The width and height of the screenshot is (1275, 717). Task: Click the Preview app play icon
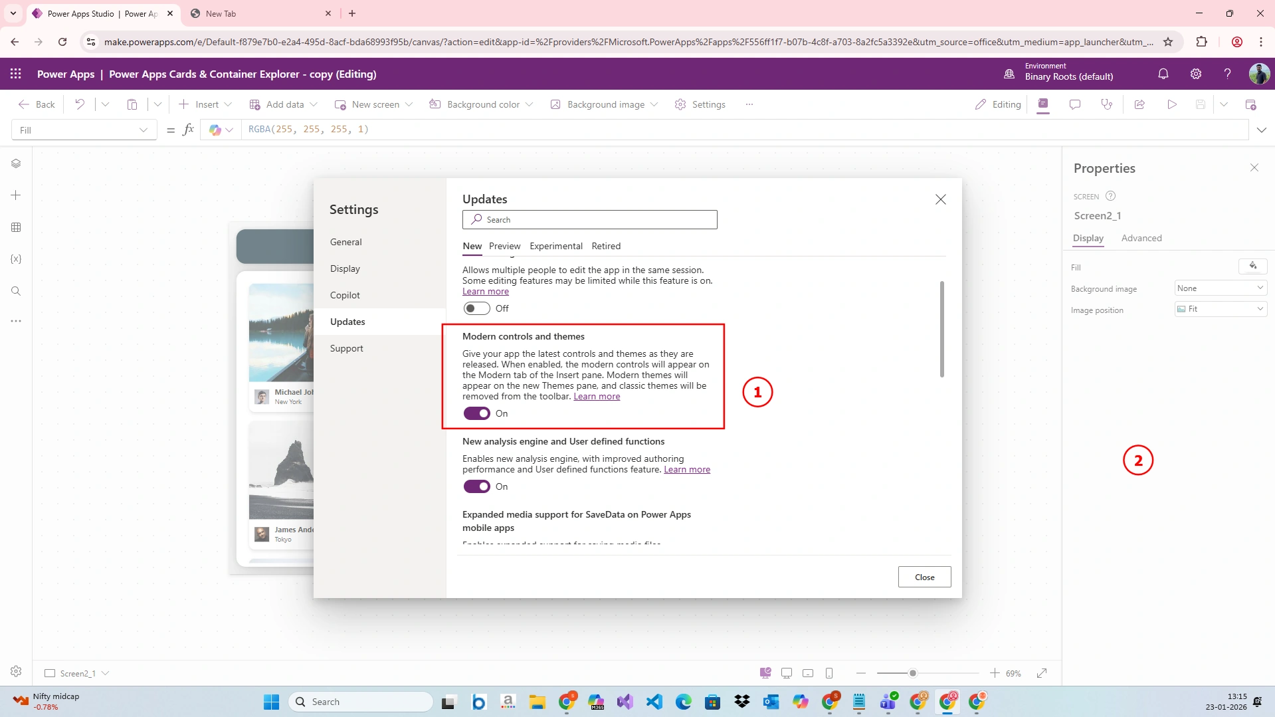pyautogui.click(x=1172, y=104)
